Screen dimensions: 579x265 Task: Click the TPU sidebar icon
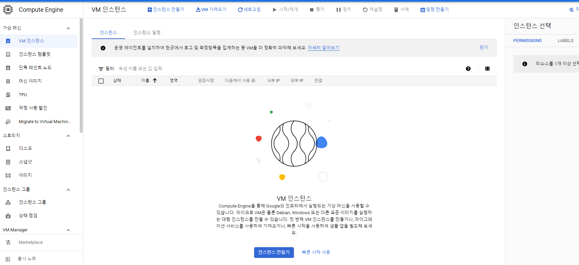8,95
